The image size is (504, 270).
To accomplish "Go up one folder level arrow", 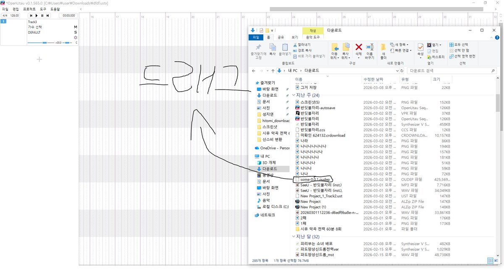I will pos(273,71).
